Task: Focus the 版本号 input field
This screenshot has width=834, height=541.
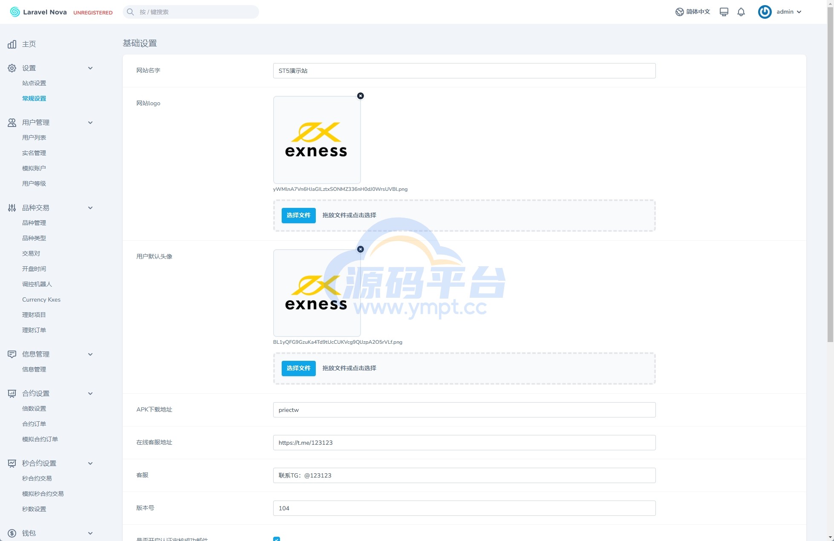Action: click(464, 508)
